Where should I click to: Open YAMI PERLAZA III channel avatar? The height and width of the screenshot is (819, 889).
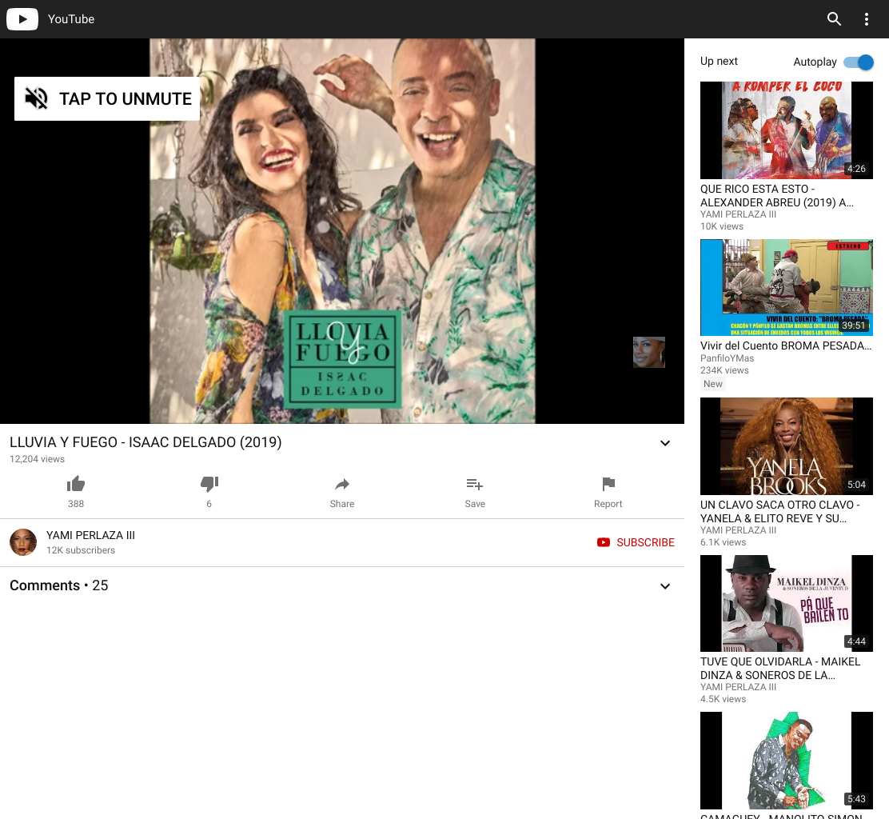point(23,542)
